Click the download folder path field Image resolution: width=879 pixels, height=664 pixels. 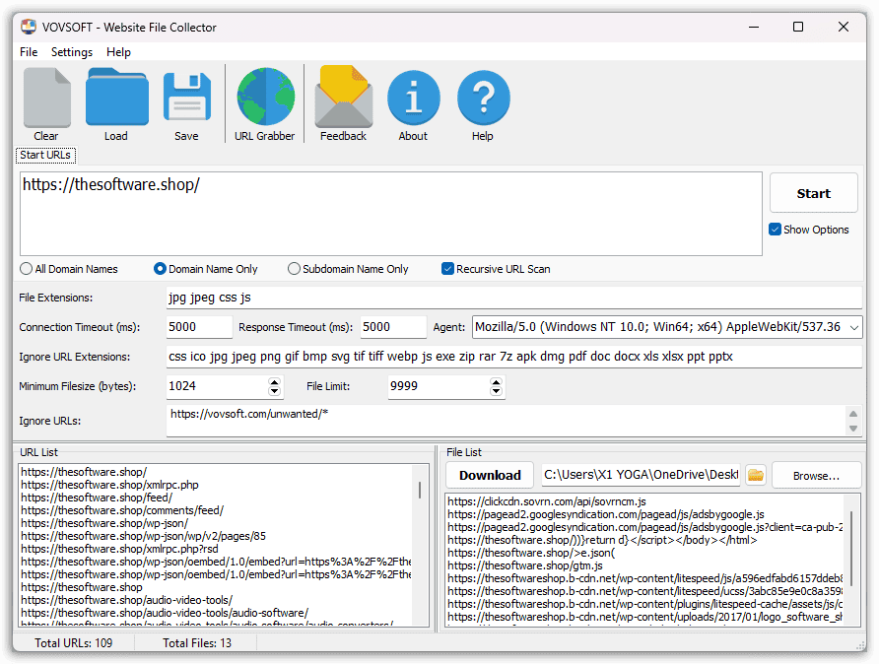[x=641, y=475]
